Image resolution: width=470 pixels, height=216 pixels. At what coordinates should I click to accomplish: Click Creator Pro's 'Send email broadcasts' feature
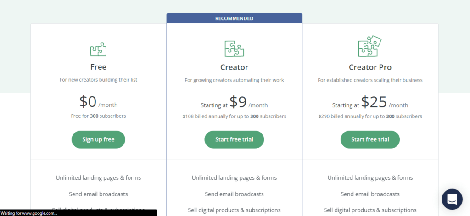point(370,194)
